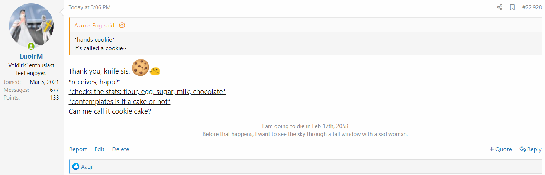Click the 'Today at 3:06 PM' timestamp

click(90, 7)
